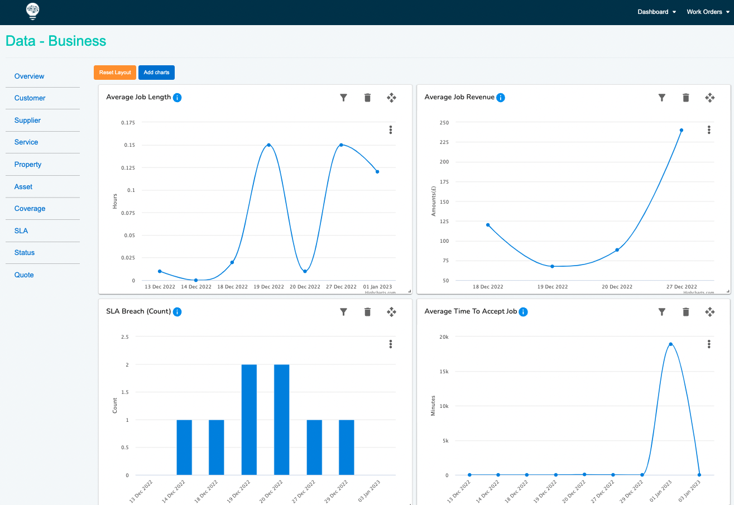Open the SLA section from the sidebar
Viewport: 734px width, 505px height.
pyautogui.click(x=21, y=230)
